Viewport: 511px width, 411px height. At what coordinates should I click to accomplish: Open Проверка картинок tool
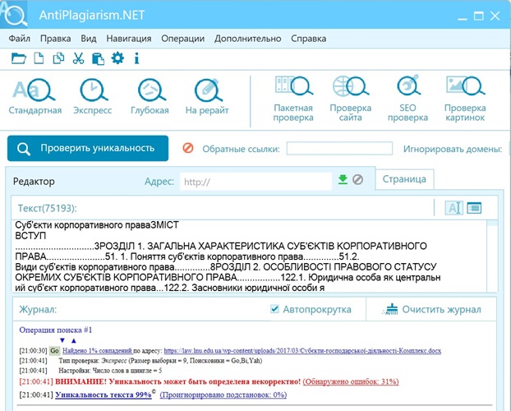point(465,99)
